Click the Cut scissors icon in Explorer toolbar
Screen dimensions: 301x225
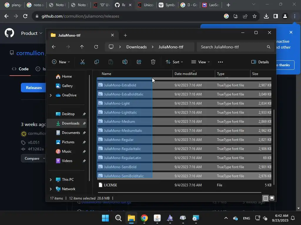82,62
